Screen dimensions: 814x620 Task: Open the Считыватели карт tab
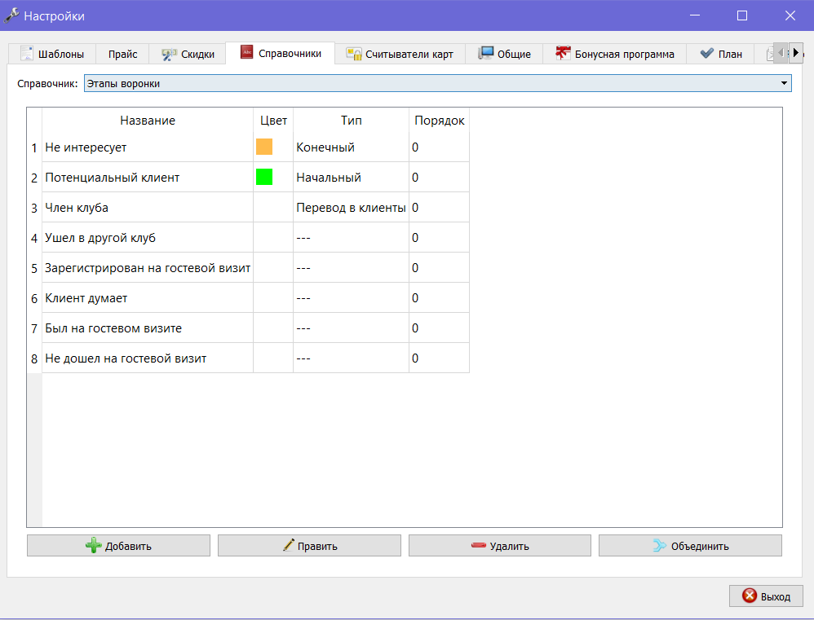pos(400,54)
